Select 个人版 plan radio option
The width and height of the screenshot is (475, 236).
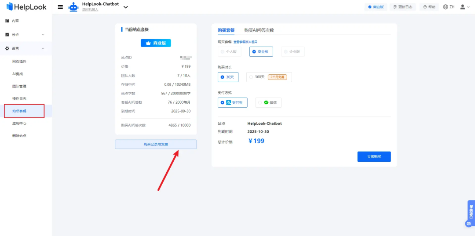click(x=229, y=52)
